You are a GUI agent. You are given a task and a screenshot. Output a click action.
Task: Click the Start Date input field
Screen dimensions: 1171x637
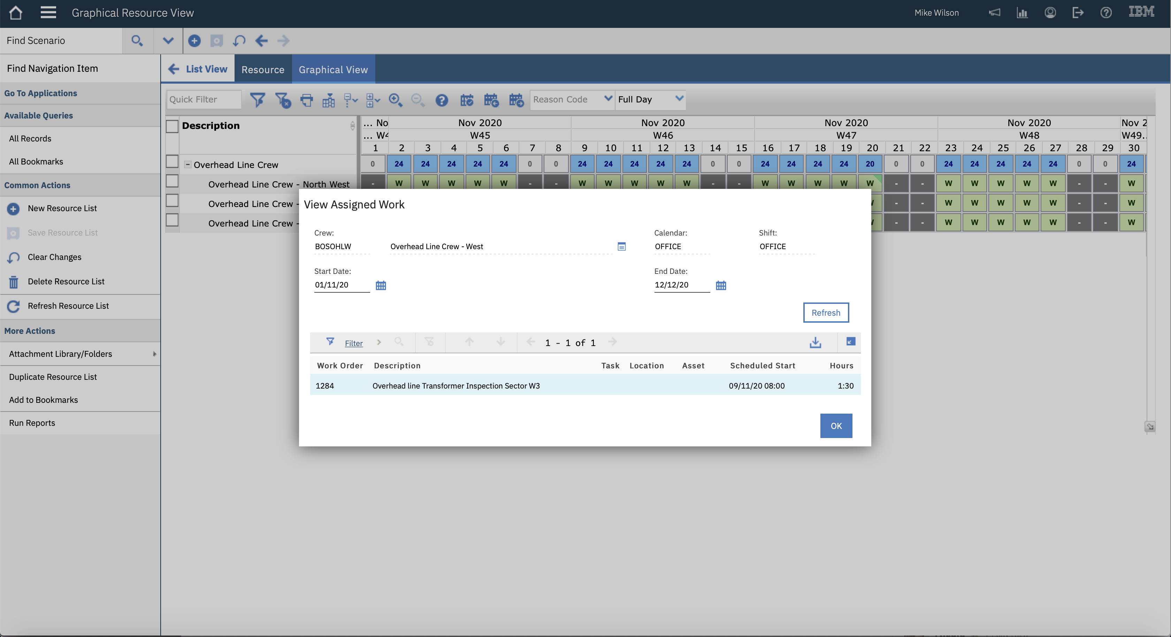coord(341,285)
